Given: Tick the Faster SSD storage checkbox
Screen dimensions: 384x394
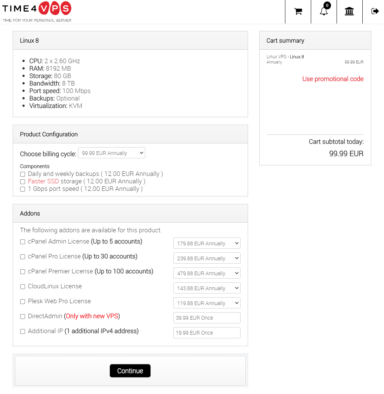Looking at the screenshot, I should pos(23,182).
